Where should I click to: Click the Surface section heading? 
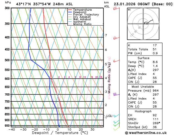(143, 58)
